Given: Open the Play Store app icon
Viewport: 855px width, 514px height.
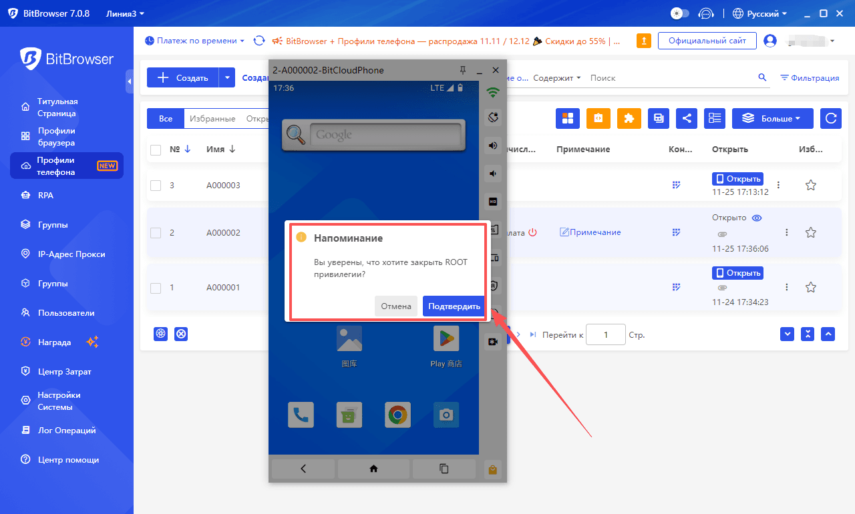Looking at the screenshot, I should tap(446, 339).
